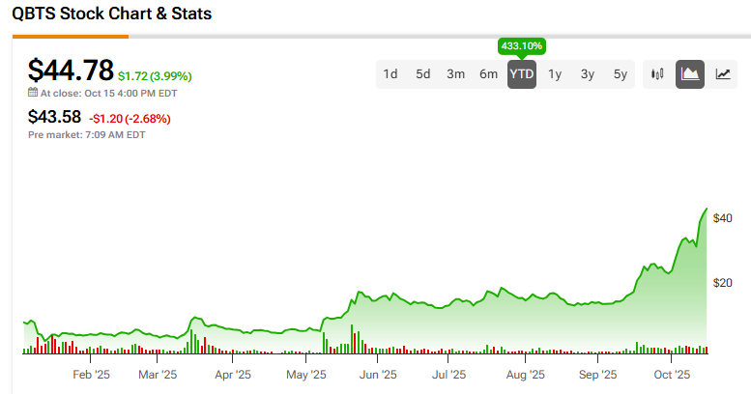Click the Oct '25 axis label

coord(672,374)
